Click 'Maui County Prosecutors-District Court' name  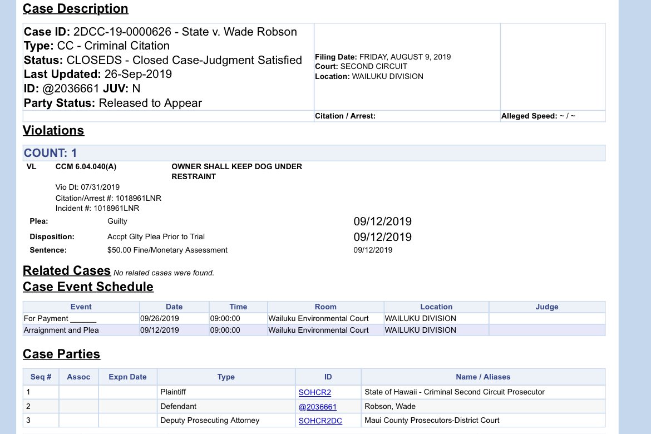432,420
